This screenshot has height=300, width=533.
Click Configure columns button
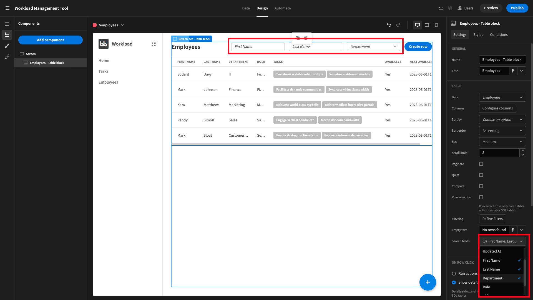click(497, 108)
